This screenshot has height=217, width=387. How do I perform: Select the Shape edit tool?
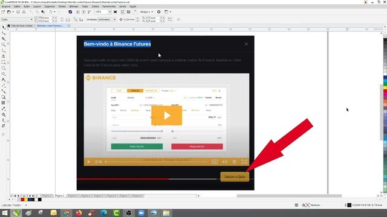pyautogui.click(x=4, y=33)
